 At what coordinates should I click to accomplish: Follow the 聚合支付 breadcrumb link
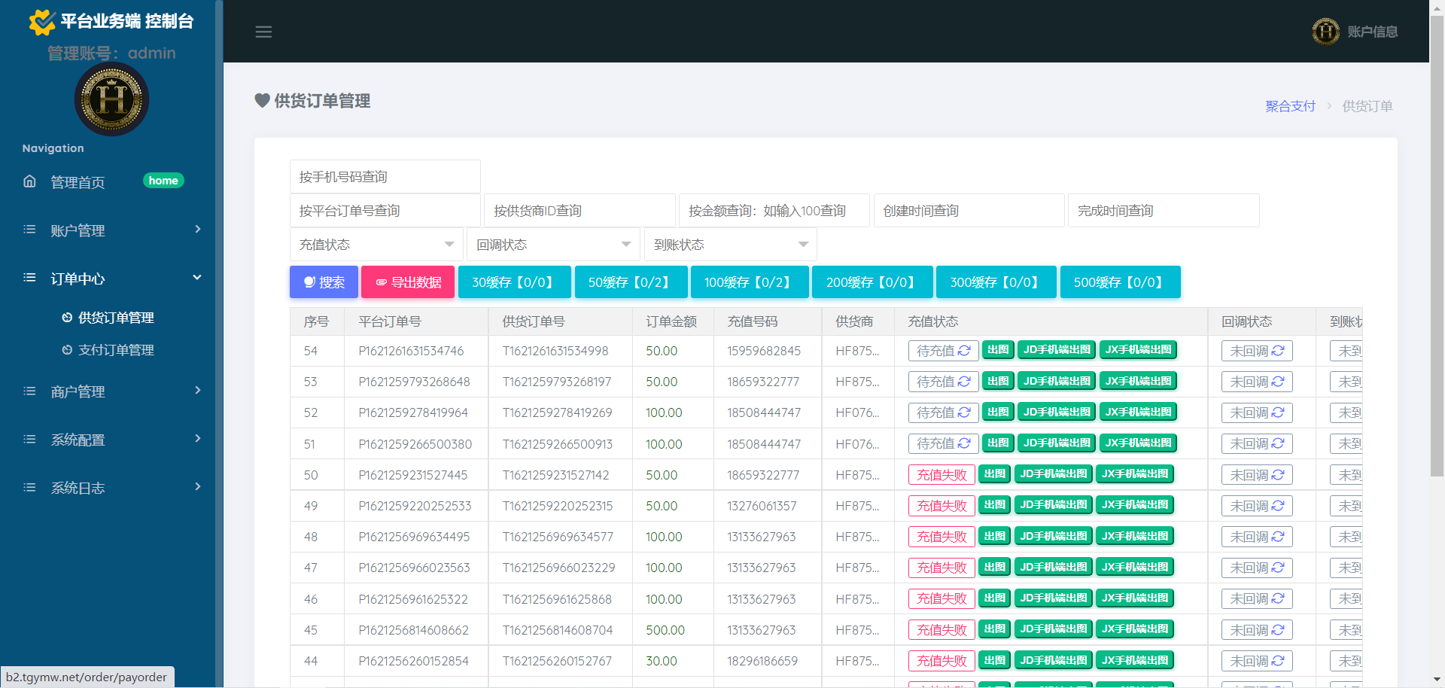1290,106
